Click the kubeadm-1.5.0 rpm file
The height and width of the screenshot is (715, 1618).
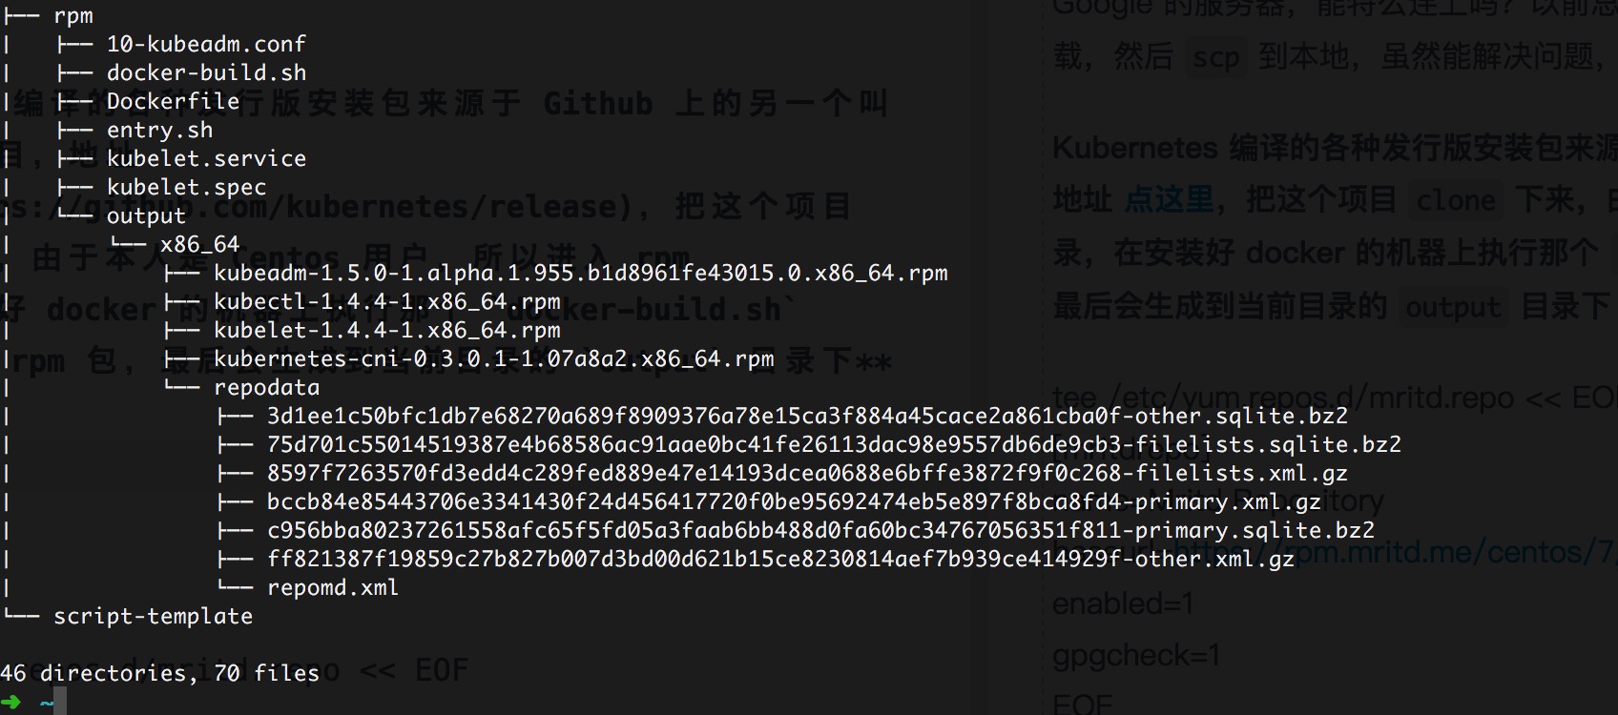(x=580, y=274)
